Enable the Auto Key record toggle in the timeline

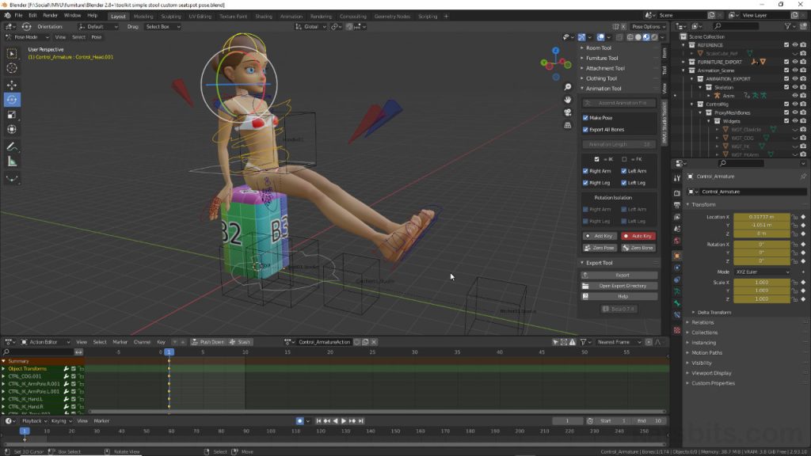coord(299,420)
